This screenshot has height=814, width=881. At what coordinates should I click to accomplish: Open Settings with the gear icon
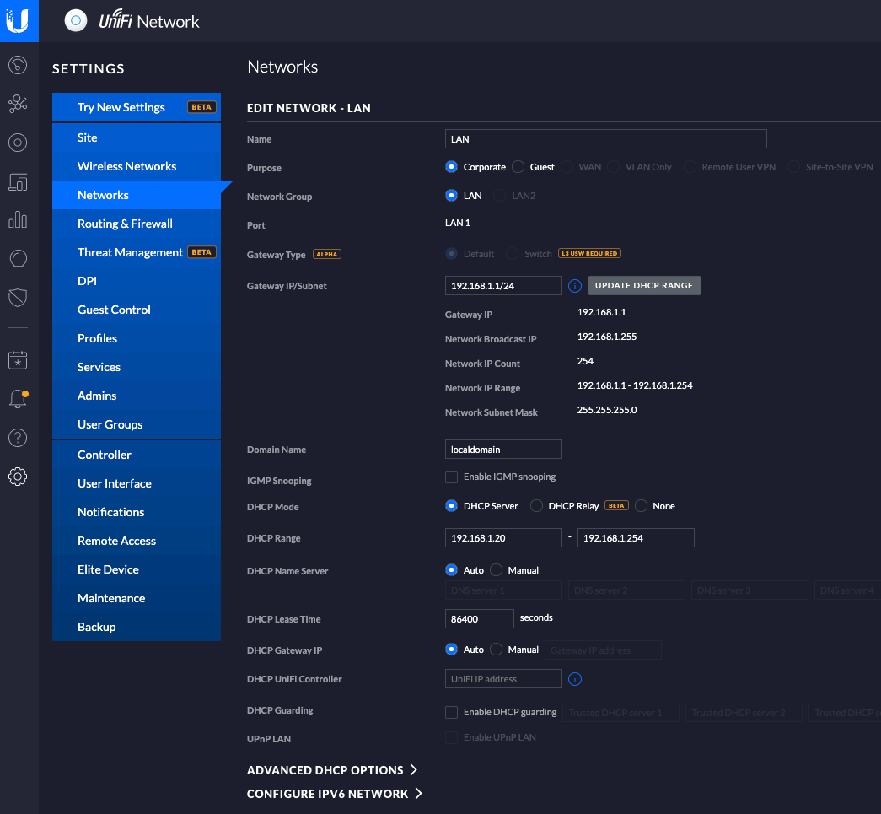coord(18,477)
